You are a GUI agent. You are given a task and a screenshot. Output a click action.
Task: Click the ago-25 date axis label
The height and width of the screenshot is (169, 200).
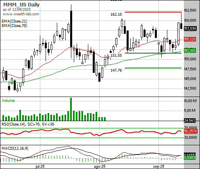click(100, 167)
